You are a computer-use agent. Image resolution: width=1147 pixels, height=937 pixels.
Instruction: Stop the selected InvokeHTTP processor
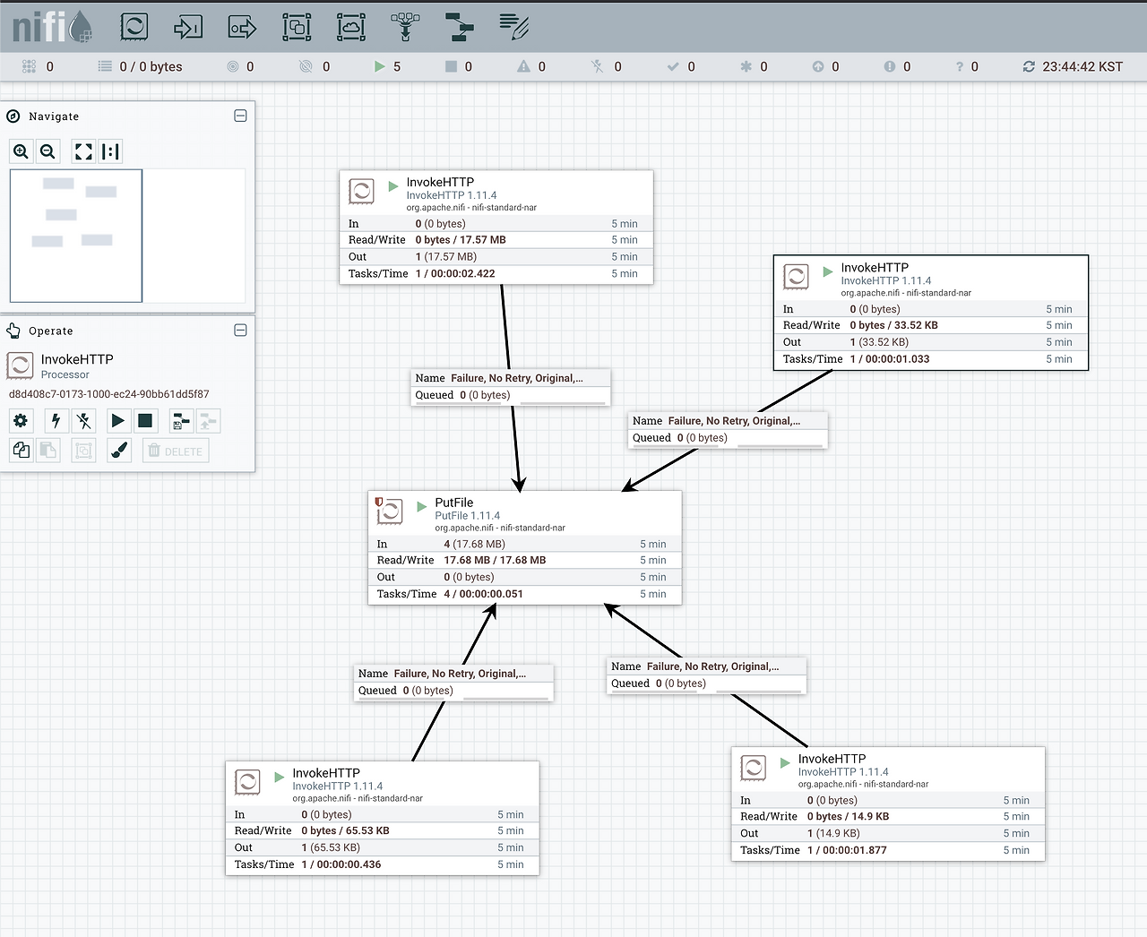pyautogui.click(x=145, y=420)
